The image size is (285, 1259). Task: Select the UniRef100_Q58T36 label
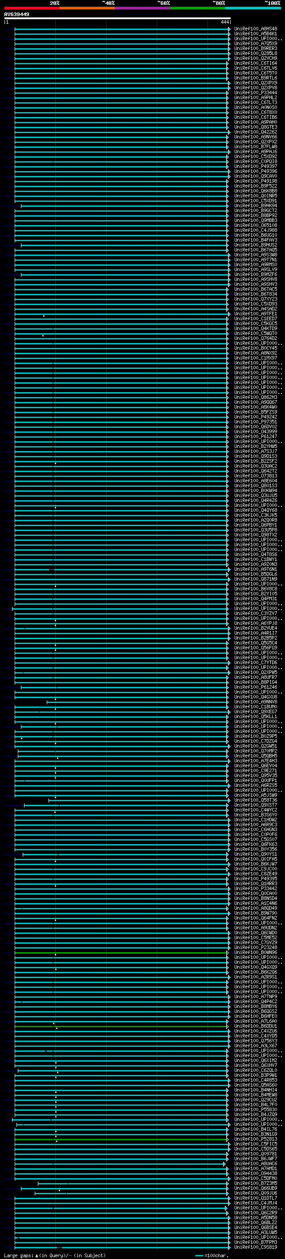255,800
